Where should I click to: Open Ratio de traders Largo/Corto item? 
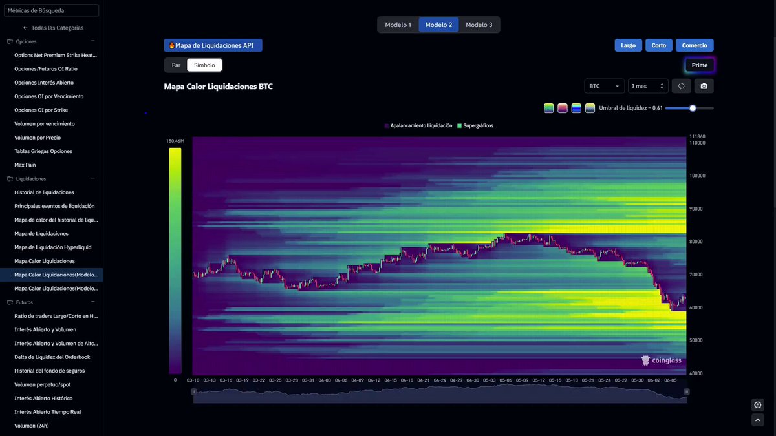point(56,316)
